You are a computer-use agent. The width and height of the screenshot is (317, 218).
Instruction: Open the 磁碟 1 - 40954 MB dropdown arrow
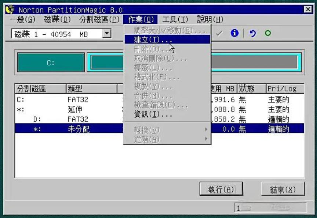pyautogui.click(x=106, y=33)
